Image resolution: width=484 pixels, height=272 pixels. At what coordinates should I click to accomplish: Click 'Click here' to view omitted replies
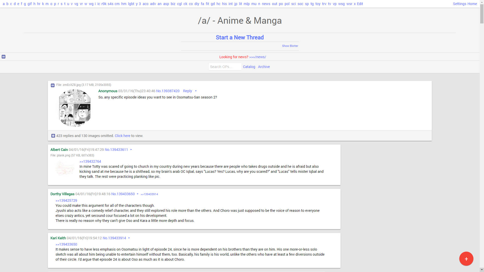coord(122,136)
